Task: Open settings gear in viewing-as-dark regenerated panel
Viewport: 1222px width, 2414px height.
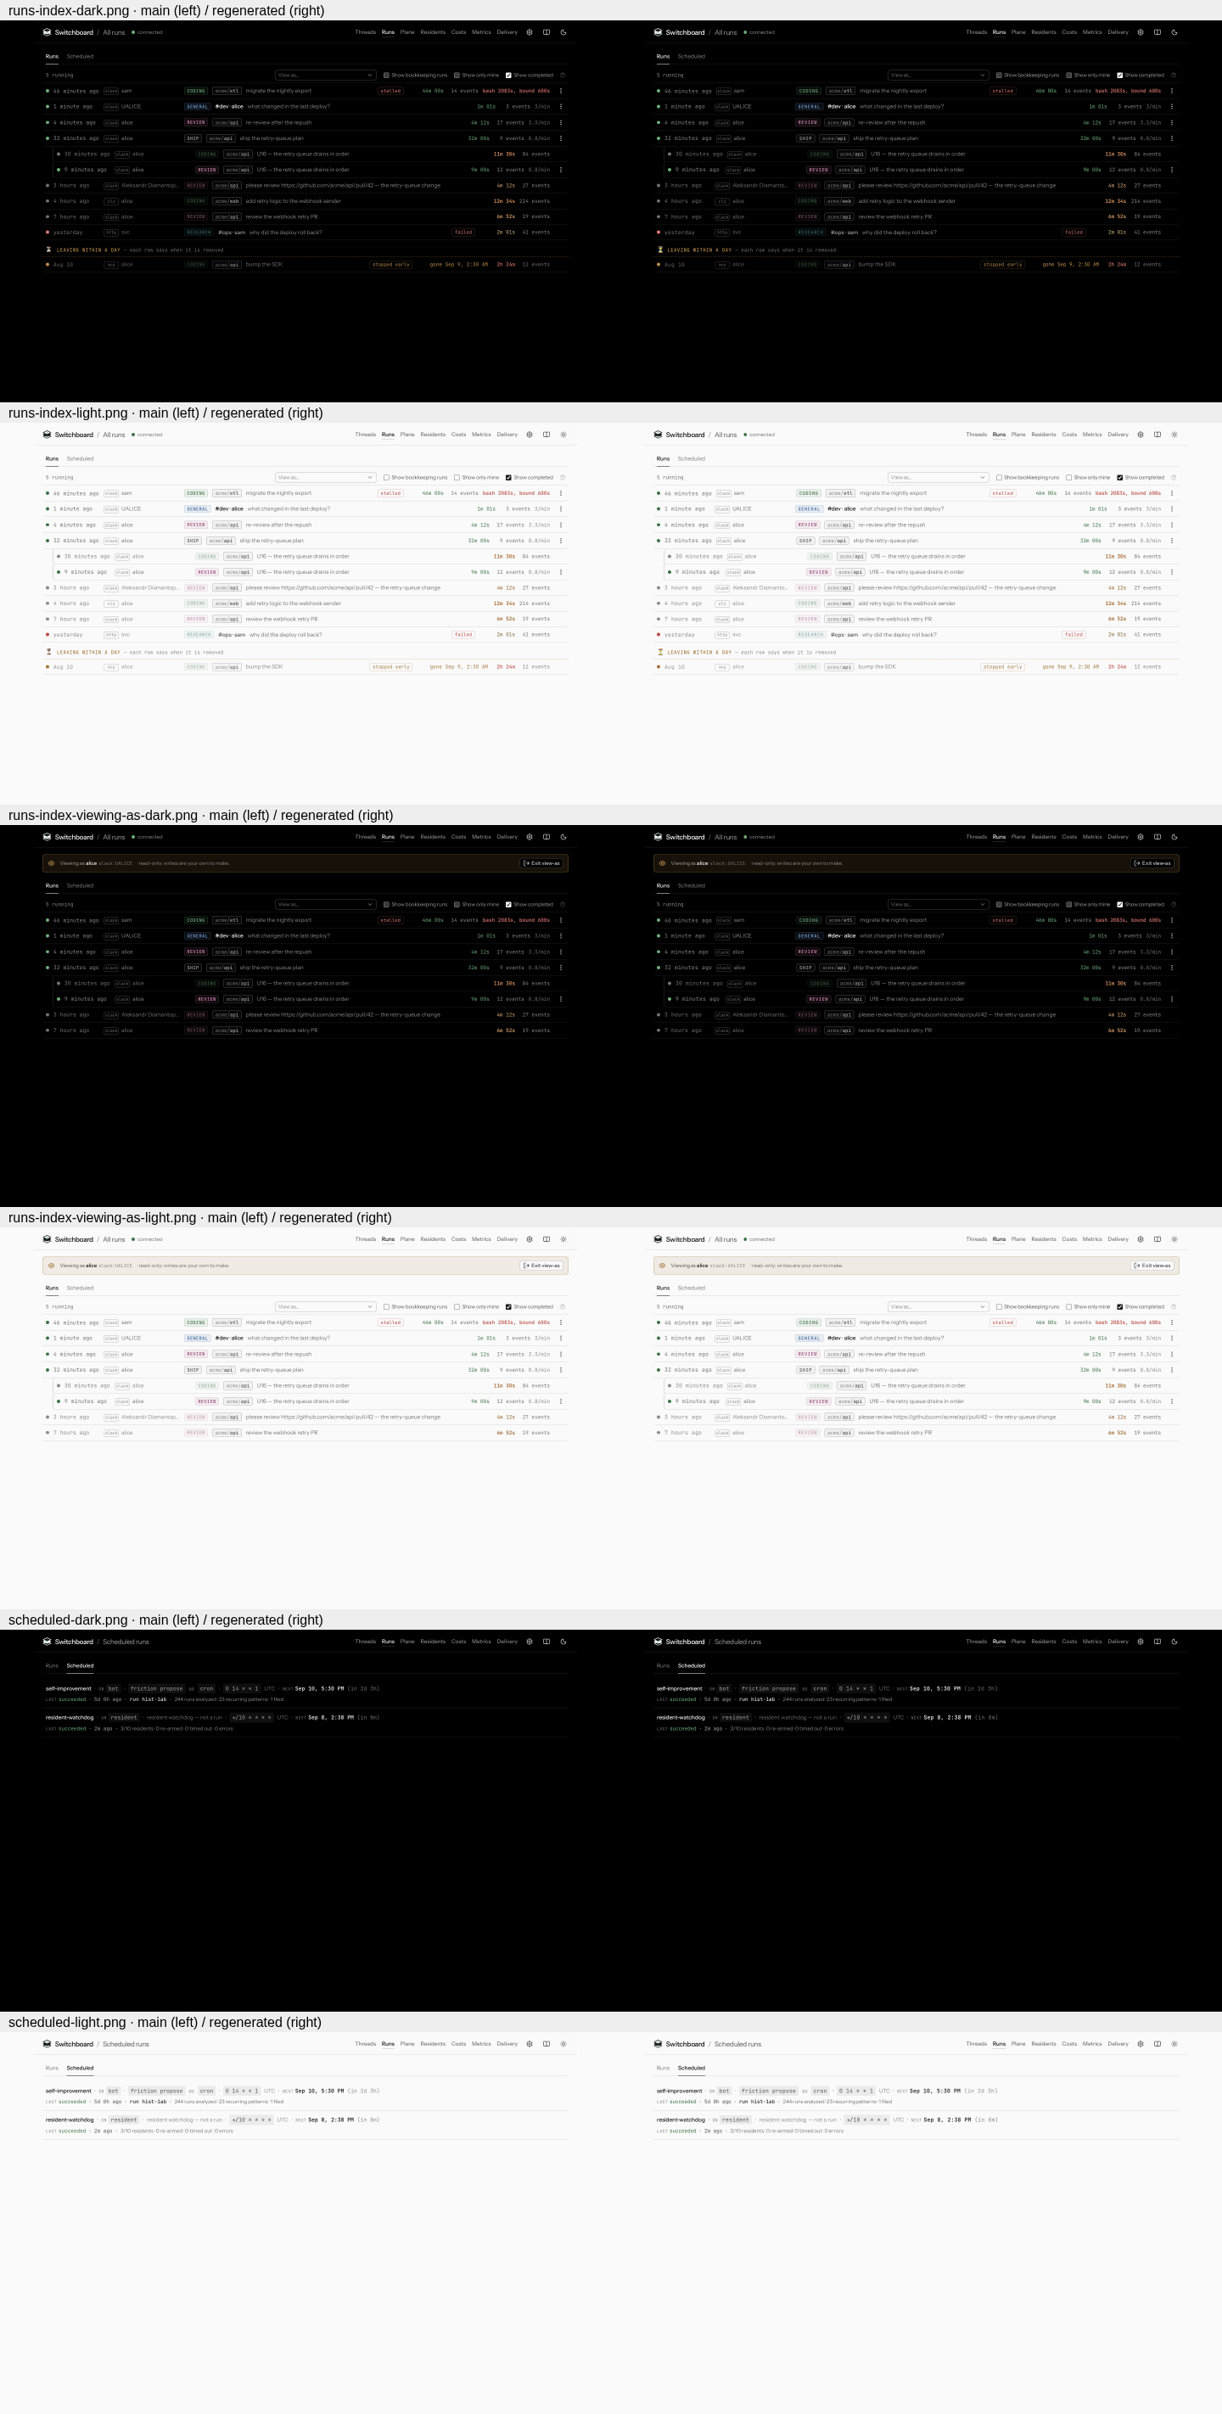Action: pyautogui.click(x=1141, y=837)
